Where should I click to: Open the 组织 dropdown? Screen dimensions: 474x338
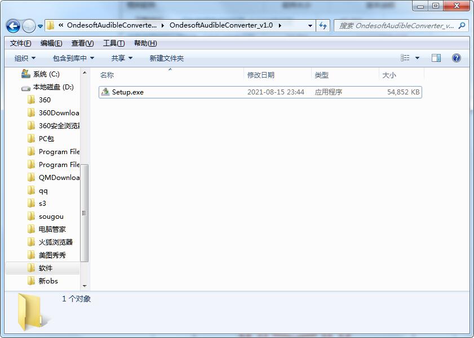point(25,58)
